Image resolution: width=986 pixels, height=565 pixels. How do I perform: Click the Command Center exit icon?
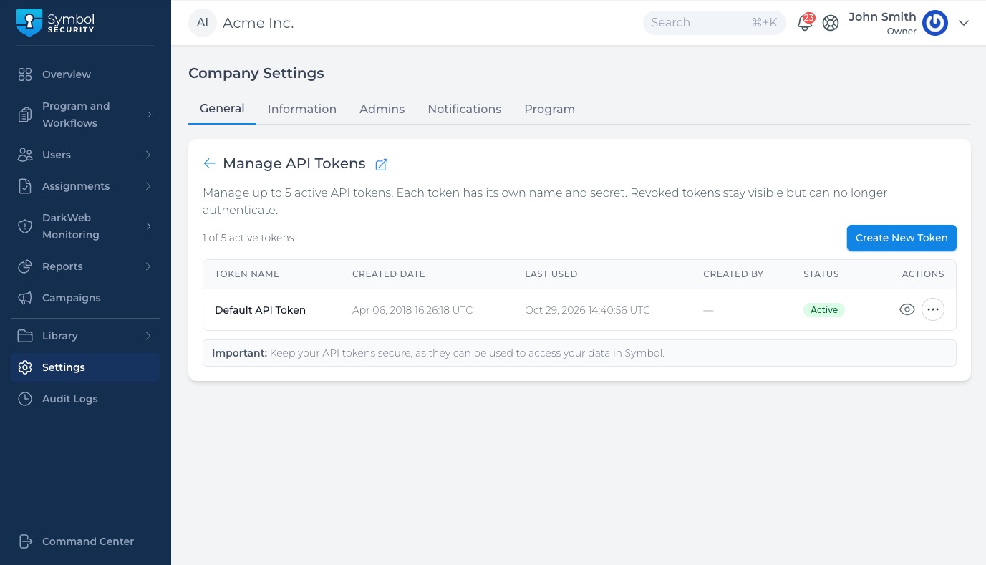(x=25, y=541)
